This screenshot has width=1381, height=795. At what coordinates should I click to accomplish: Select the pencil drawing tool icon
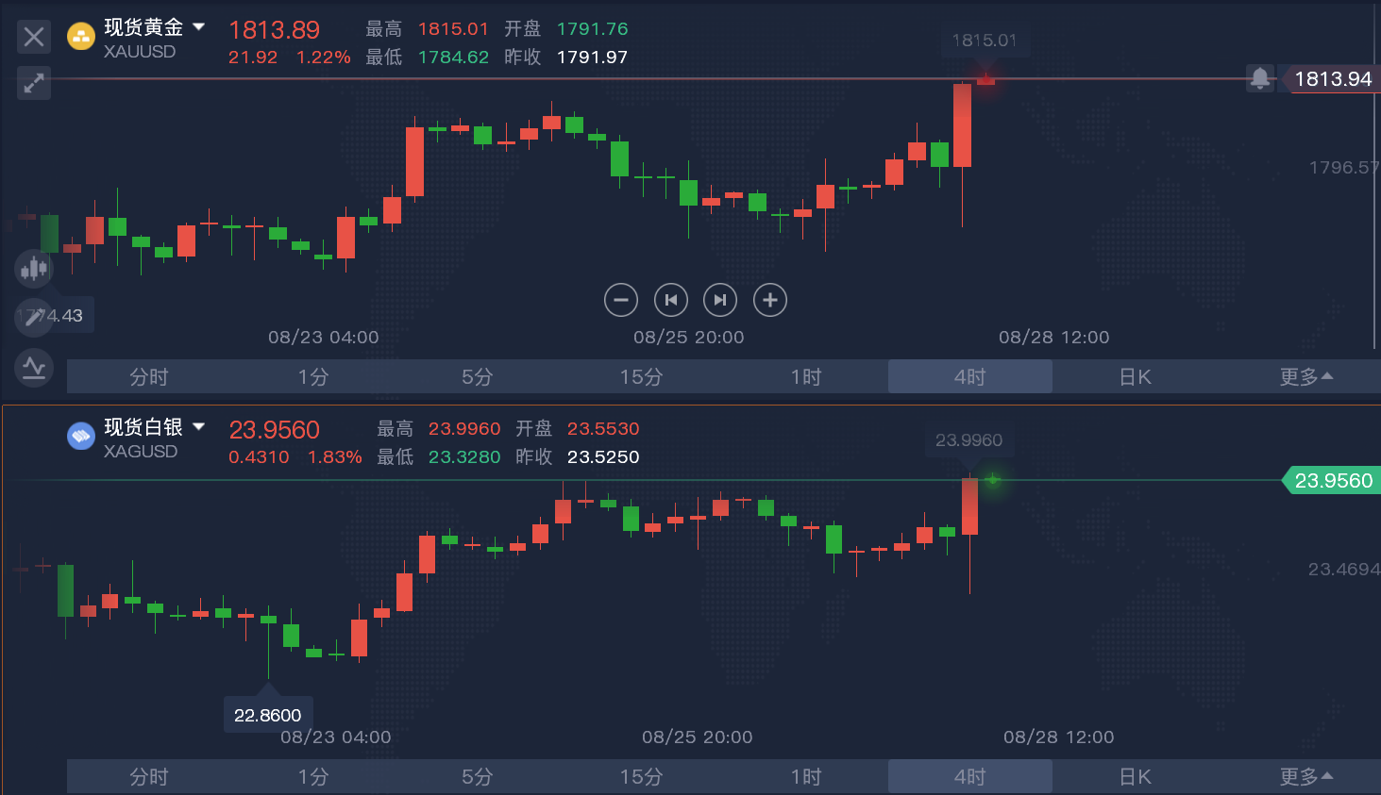[x=34, y=318]
